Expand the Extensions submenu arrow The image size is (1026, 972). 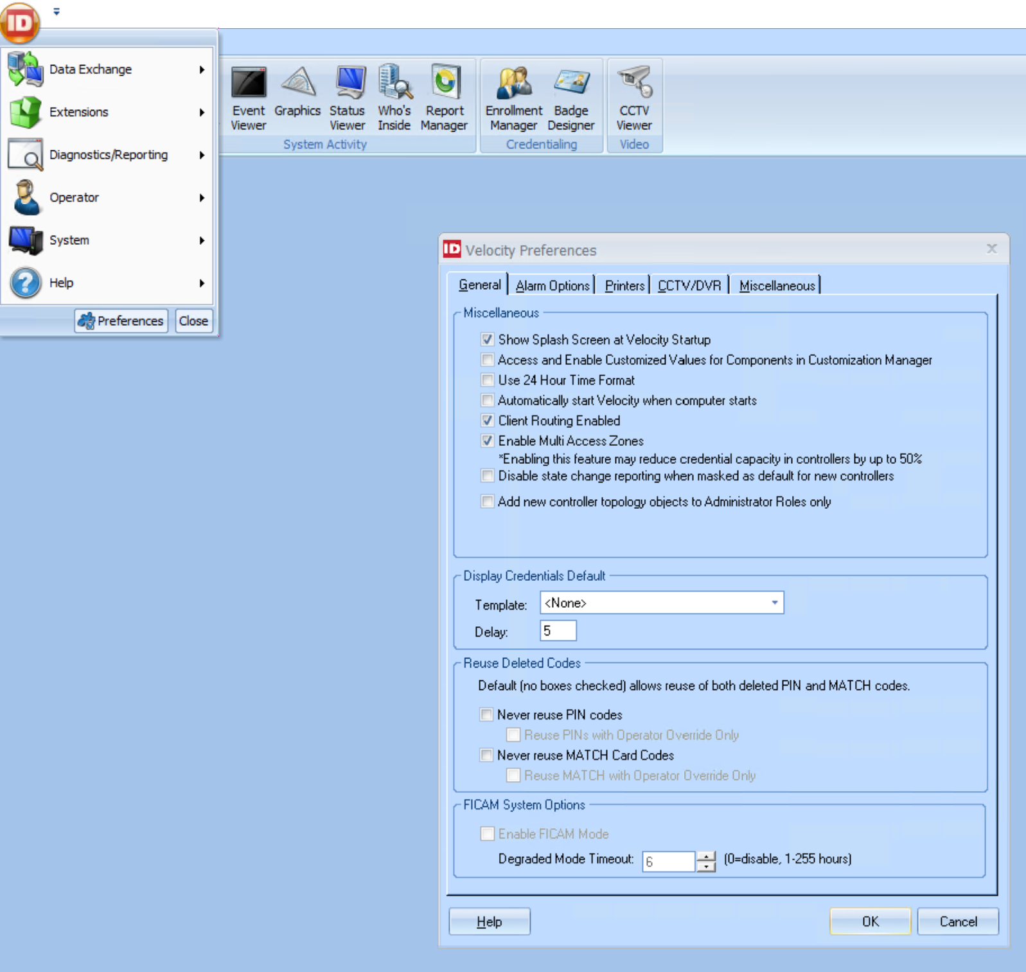[x=202, y=112]
